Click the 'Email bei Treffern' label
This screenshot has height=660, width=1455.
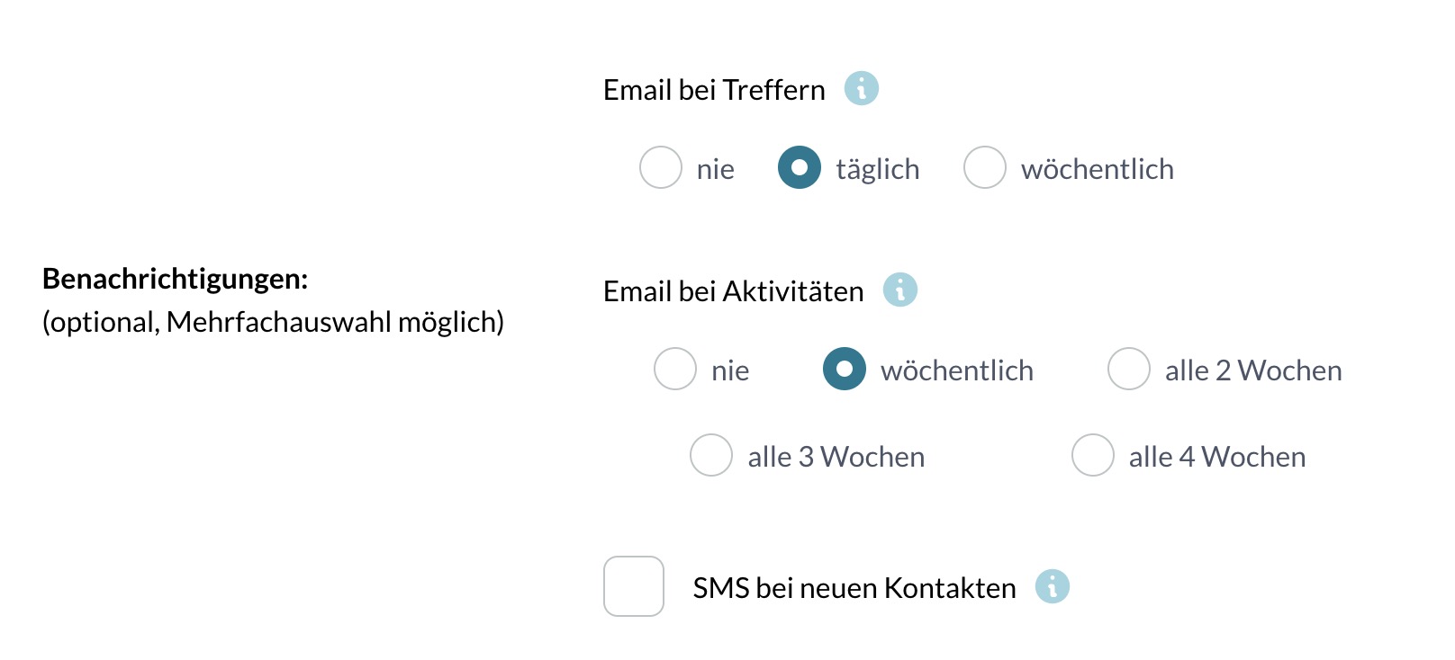(x=713, y=88)
